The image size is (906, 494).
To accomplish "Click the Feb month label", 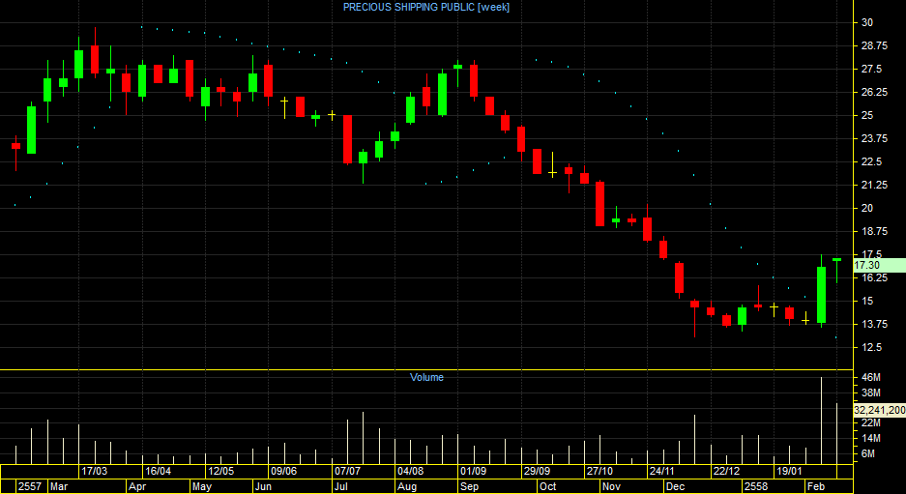I will click(x=815, y=486).
